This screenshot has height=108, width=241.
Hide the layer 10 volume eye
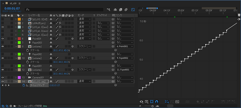[x=3, y=58]
